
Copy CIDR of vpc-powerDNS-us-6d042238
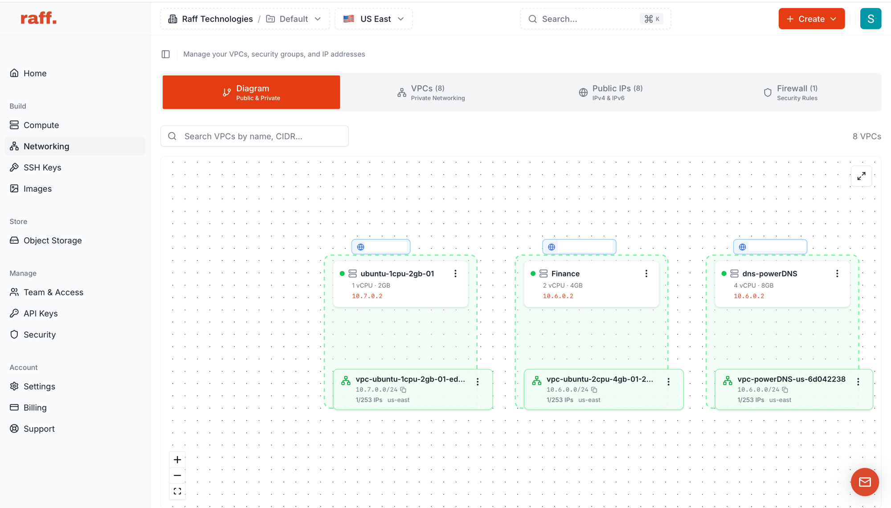[x=785, y=390]
